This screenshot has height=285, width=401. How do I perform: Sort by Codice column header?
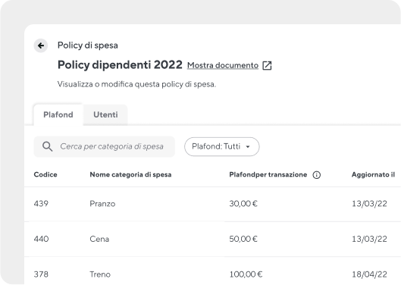click(45, 174)
